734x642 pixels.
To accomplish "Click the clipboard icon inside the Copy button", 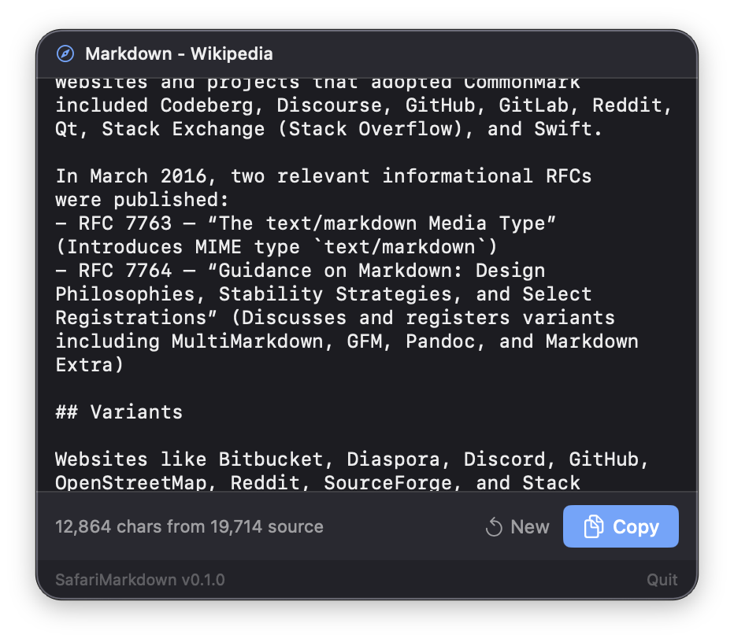I will pos(593,526).
